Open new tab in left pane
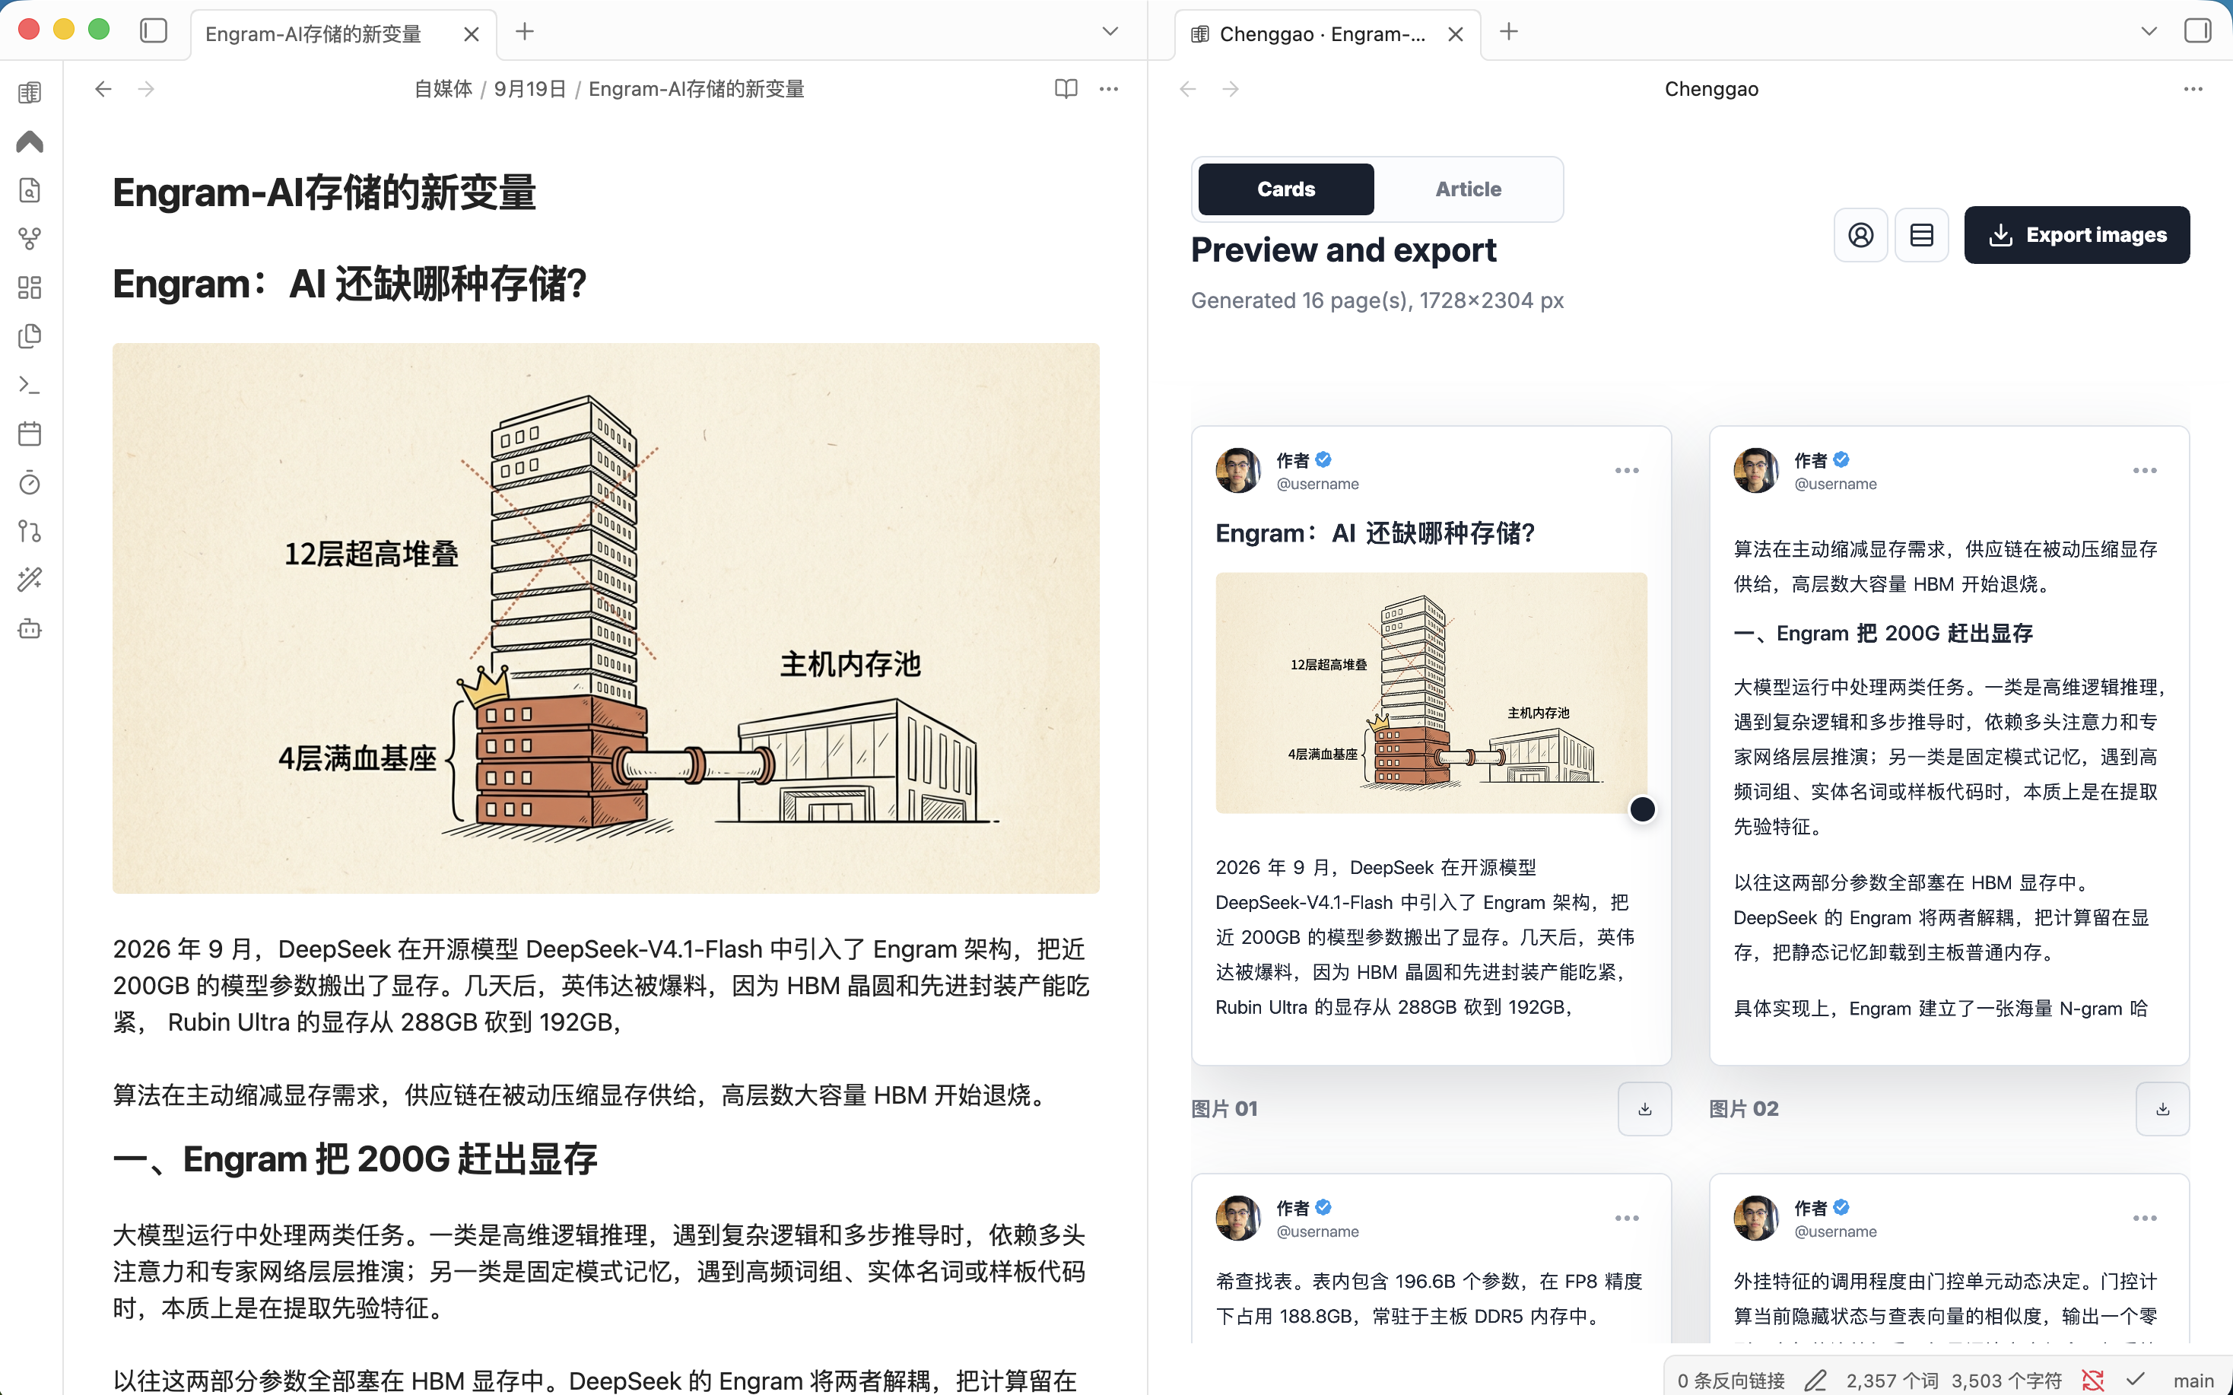 pyautogui.click(x=525, y=31)
